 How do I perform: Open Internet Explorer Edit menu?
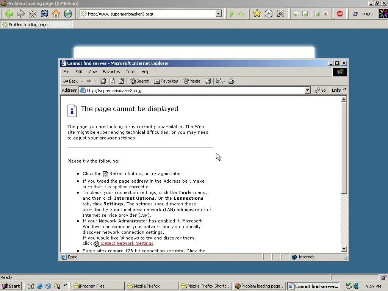click(79, 72)
